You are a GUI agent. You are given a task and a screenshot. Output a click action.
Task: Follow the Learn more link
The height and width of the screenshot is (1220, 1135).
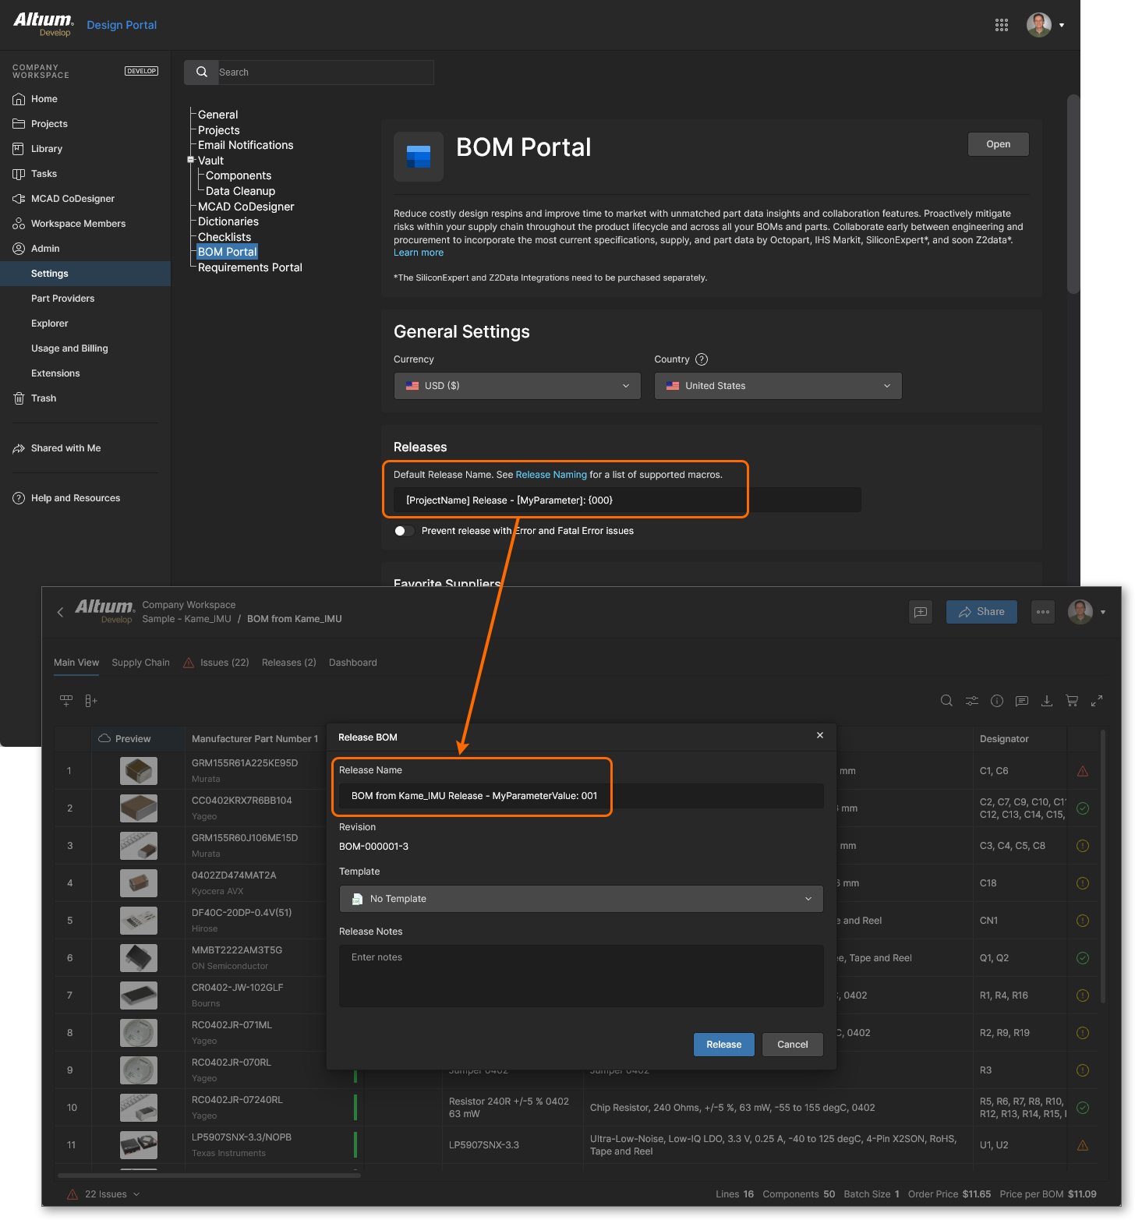click(x=419, y=253)
